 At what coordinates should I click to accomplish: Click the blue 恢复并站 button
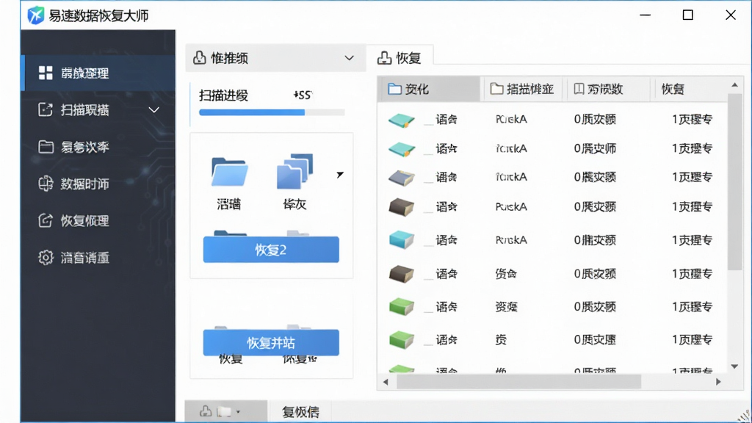pyautogui.click(x=271, y=342)
